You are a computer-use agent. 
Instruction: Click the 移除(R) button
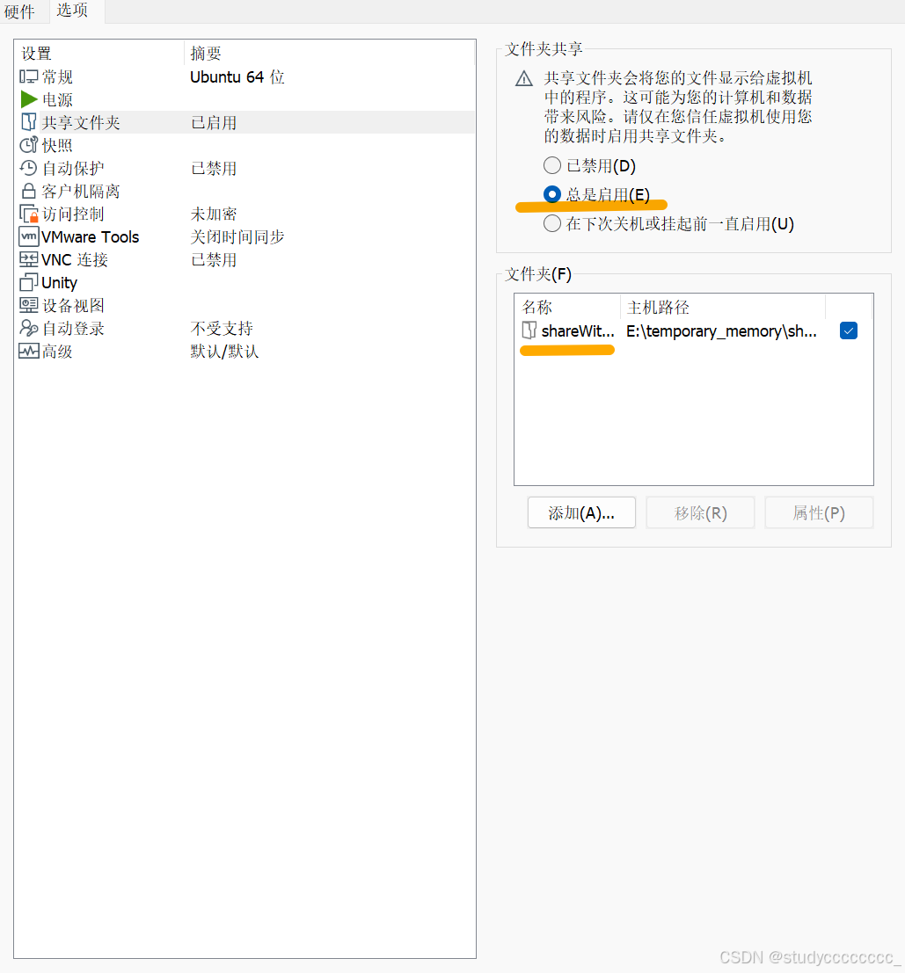pos(700,512)
